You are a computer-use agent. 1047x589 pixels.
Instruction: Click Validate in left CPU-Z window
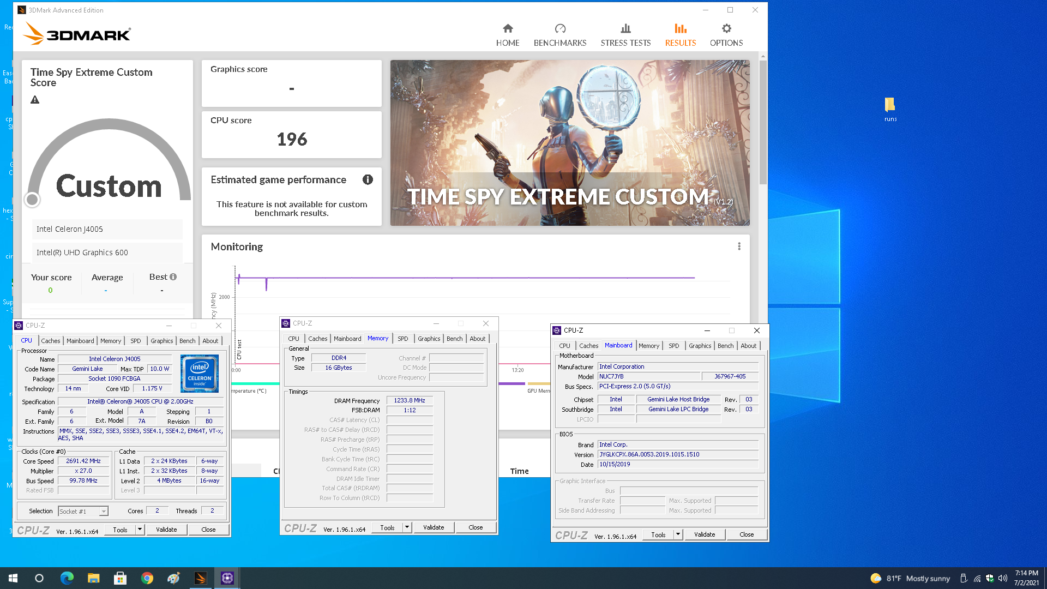coord(166,530)
